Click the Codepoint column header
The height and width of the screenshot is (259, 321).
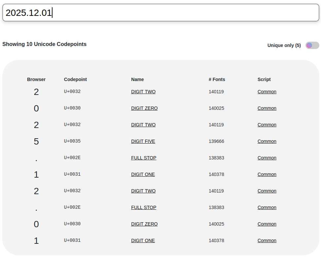[75, 79]
